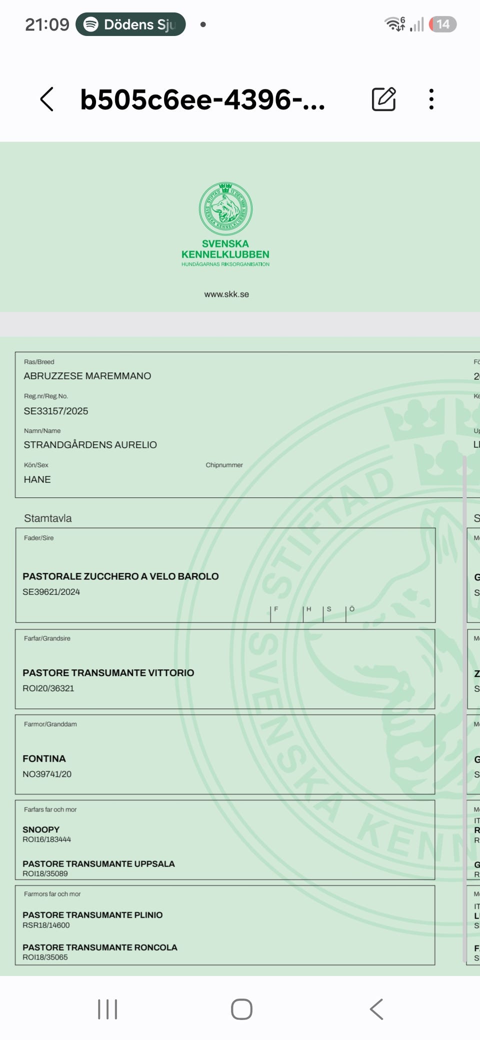
Task: Tap the Ras/Breed label
Action: 39,361
